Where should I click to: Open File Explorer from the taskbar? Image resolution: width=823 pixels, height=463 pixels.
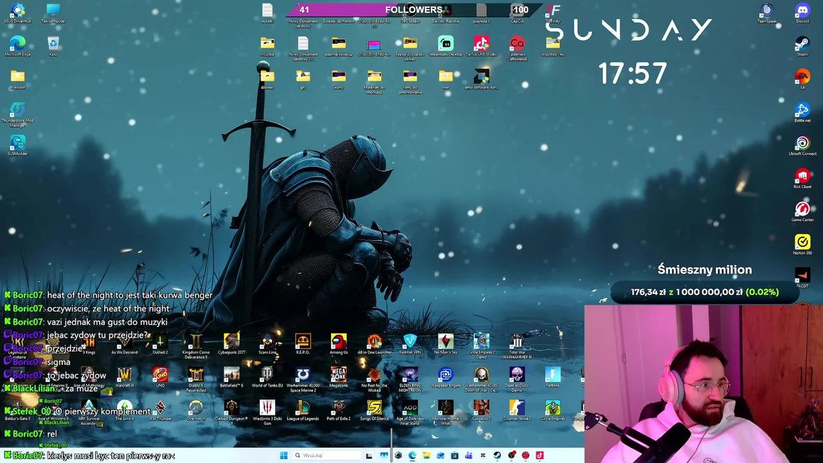pyautogui.click(x=426, y=455)
